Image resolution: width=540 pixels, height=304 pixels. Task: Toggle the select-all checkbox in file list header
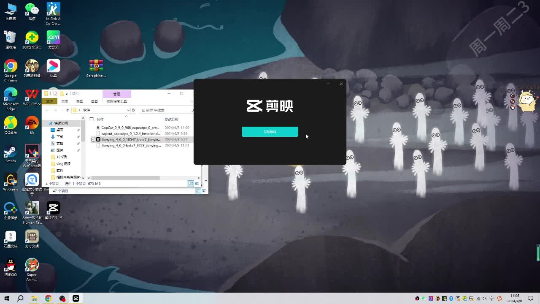coord(92,119)
